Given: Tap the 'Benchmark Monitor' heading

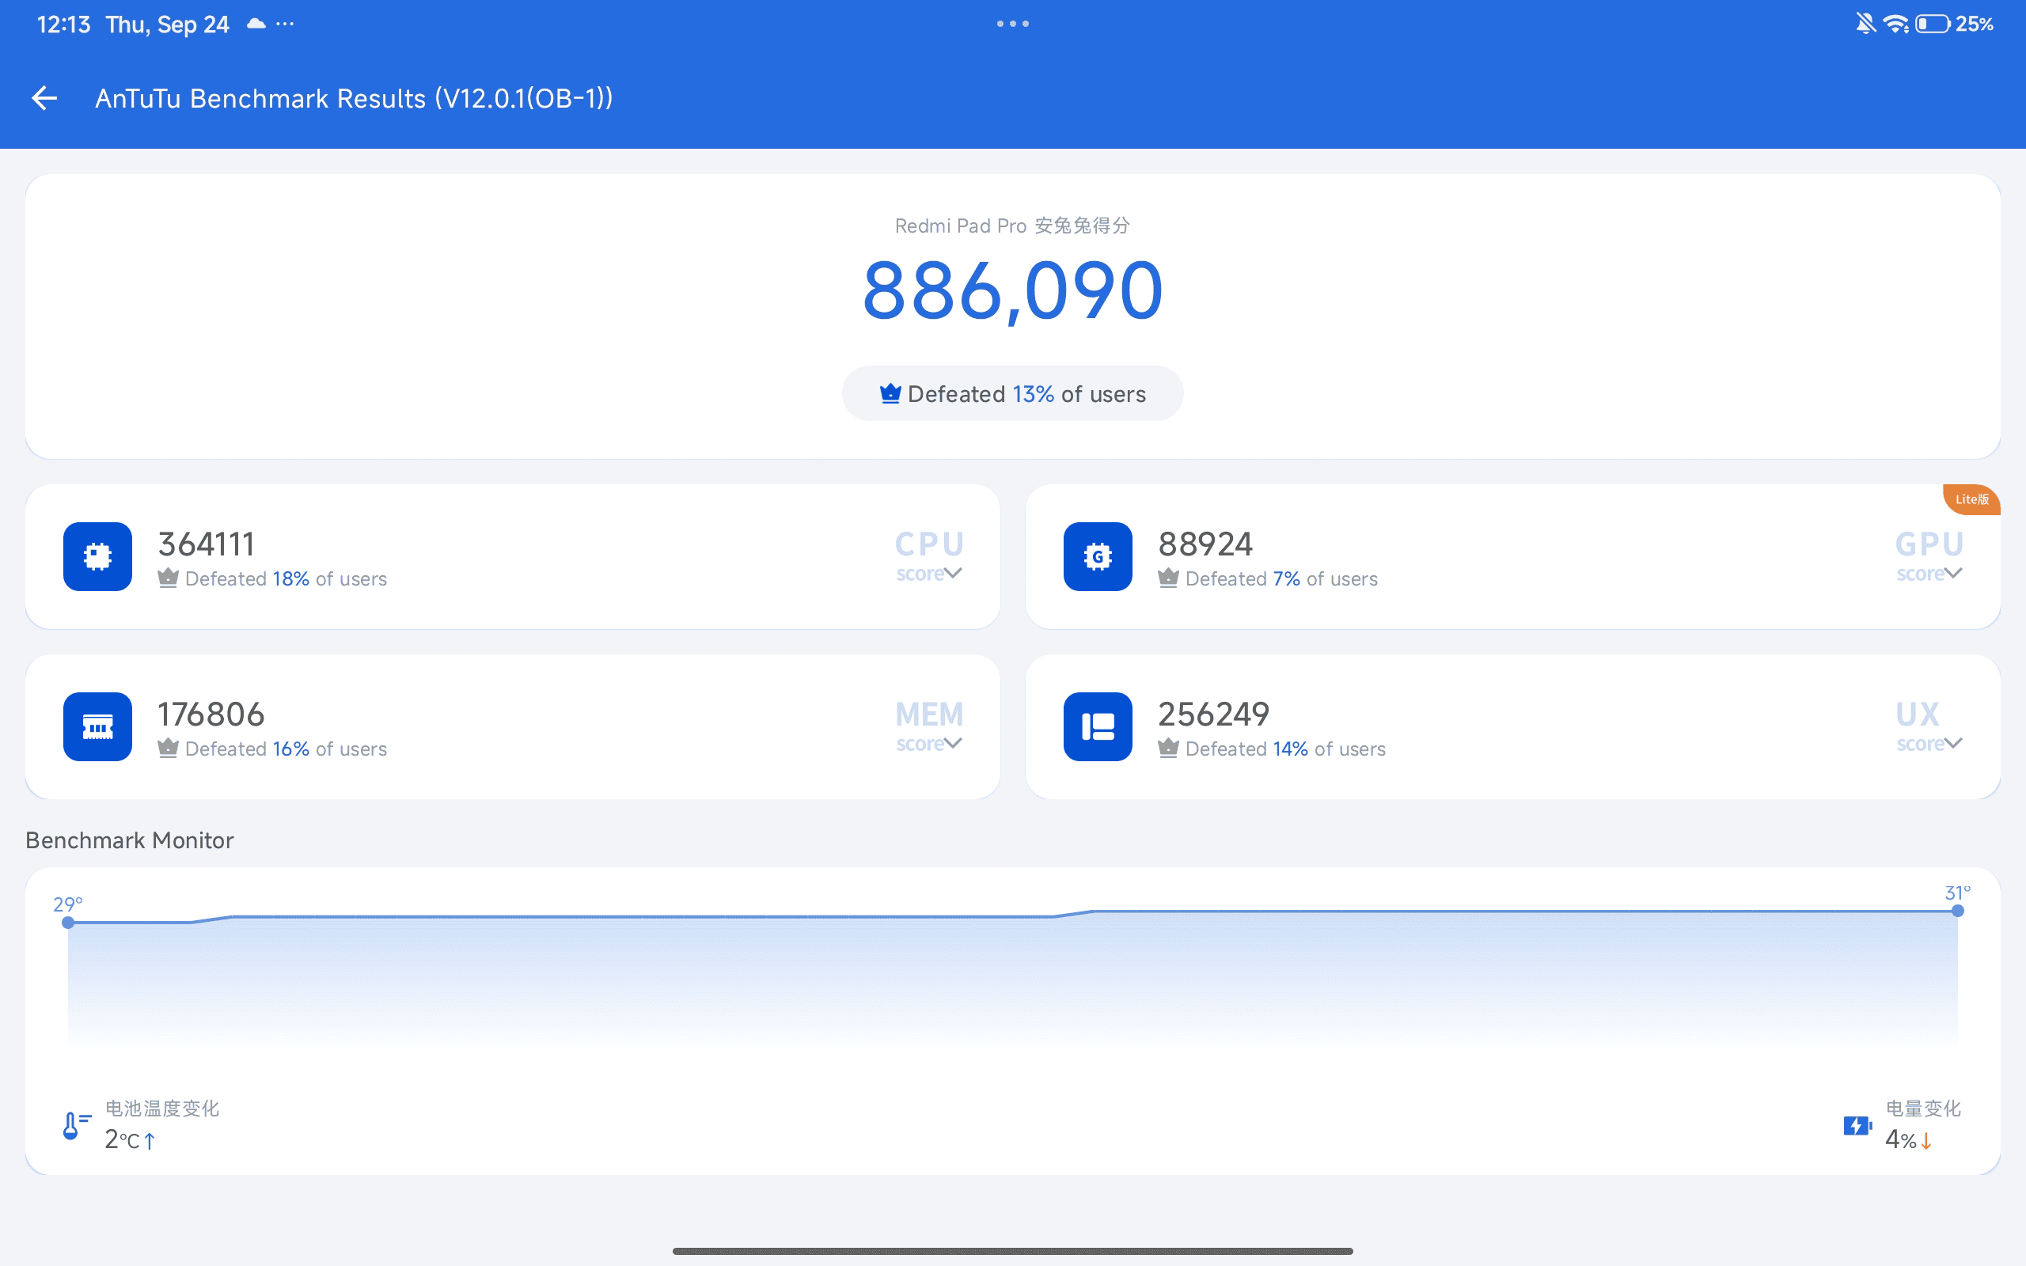Looking at the screenshot, I should [x=130, y=840].
